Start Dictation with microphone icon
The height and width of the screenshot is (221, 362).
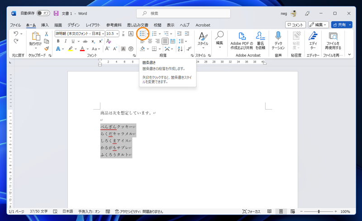(x=278, y=41)
